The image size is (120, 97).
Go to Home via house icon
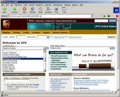pyautogui.click(x=40, y=9)
